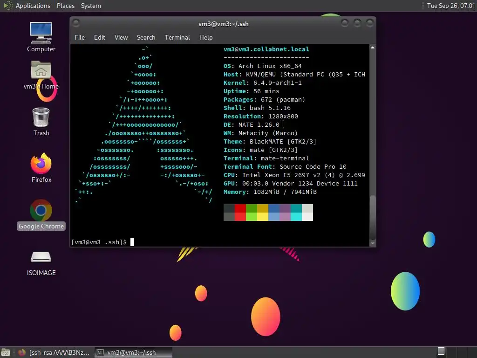This screenshot has width=477, height=358.
Task: Click the terminal scrollbar down arrow
Action: (372, 243)
